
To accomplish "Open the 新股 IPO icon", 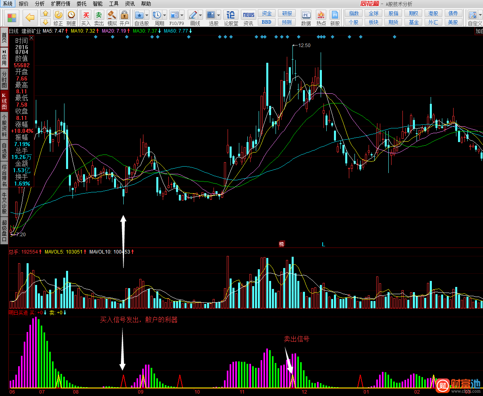I will [335, 18].
